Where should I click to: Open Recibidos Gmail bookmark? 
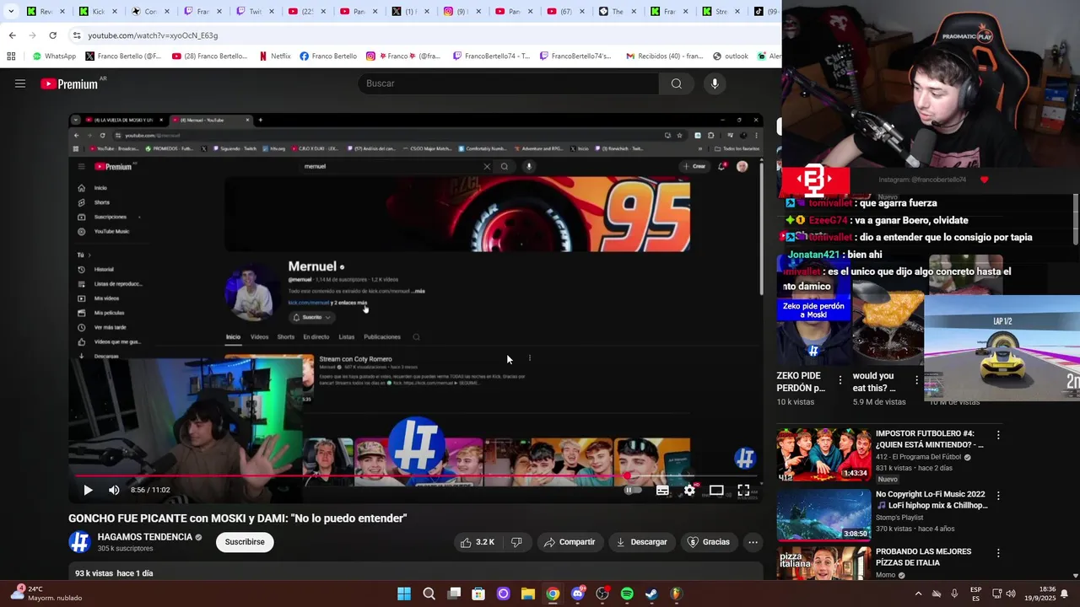(664, 56)
